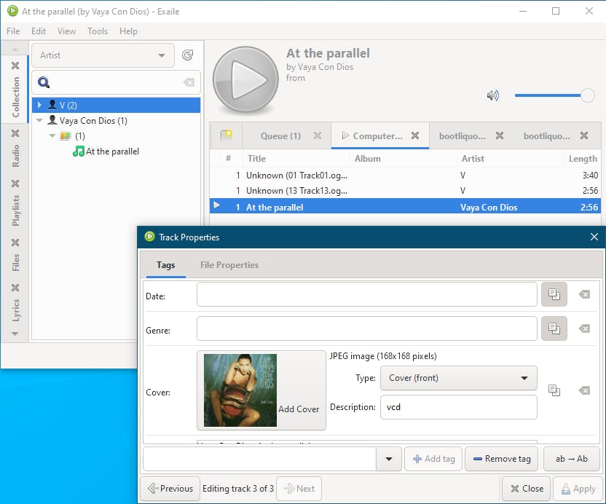Mute audio via the speaker icon
The height and width of the screenshot is (504, 606).
click(x=493, y=95)
